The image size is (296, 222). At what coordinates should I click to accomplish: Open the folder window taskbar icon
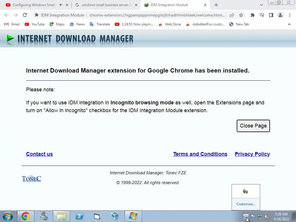pos(97,216)
